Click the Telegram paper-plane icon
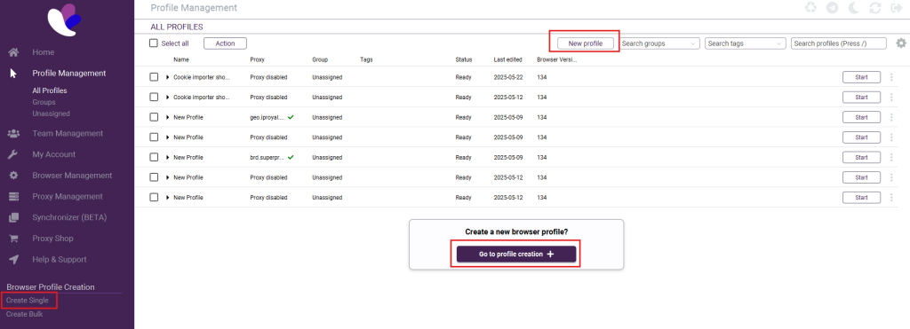Screen dimensions: 910x329 (x=832, y=8)
